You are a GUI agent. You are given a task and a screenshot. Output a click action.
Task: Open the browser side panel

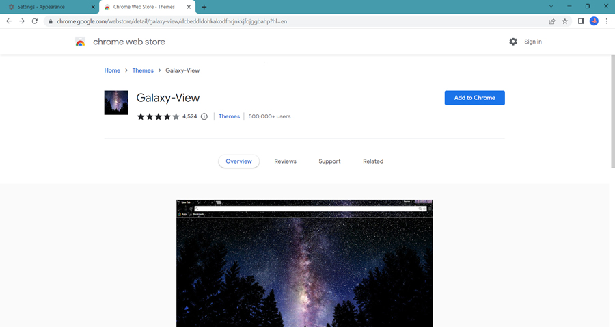581,21
